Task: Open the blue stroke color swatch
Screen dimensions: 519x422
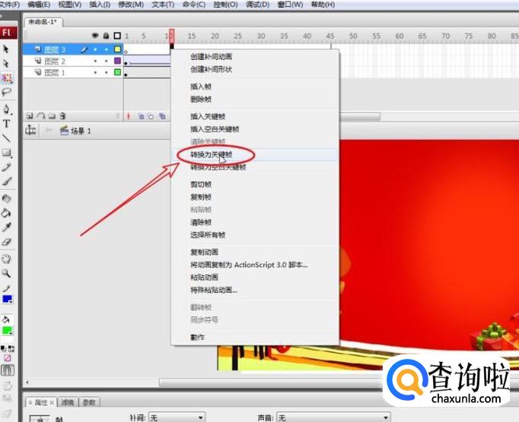Action: click(x=8, y=300)
